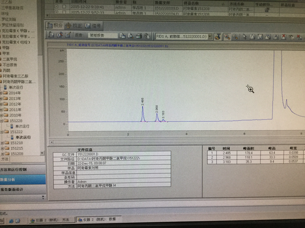Select the 阿奇霉素三乙胺 tree node
This screenshot has height=228, width=305.
(x=15, y=76)
